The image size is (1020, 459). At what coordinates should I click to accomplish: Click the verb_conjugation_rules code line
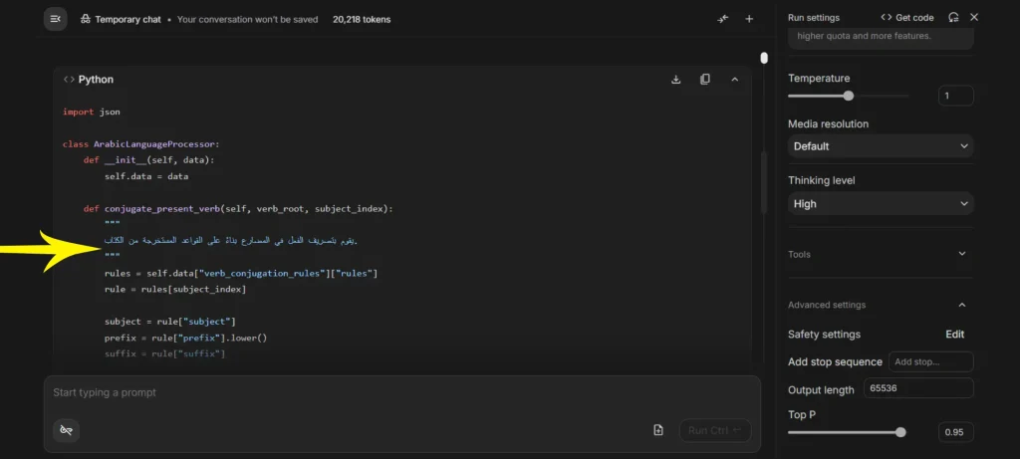pos(241,273)
